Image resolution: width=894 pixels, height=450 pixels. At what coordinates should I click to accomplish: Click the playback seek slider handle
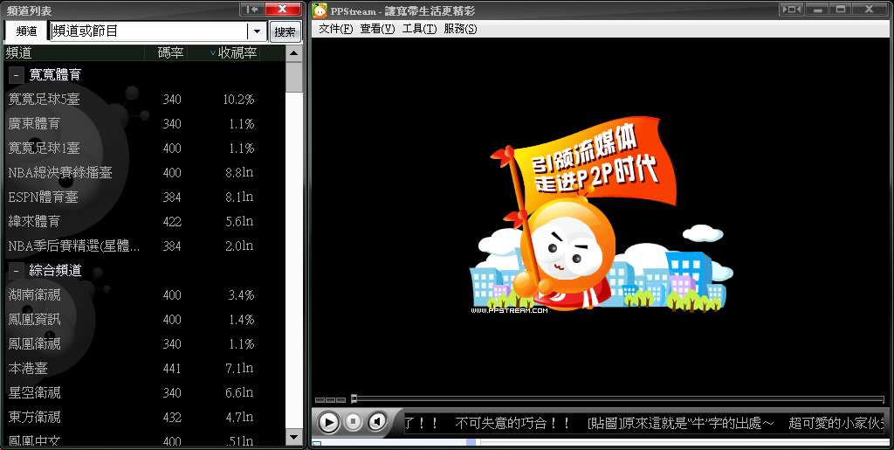[x=354, y=398]
